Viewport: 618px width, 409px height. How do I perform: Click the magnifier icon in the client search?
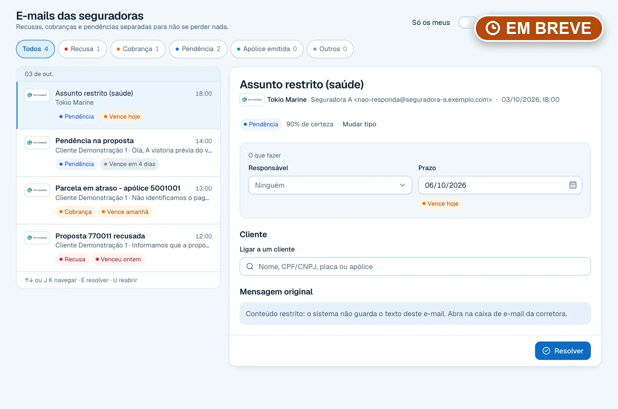[250, 267]
